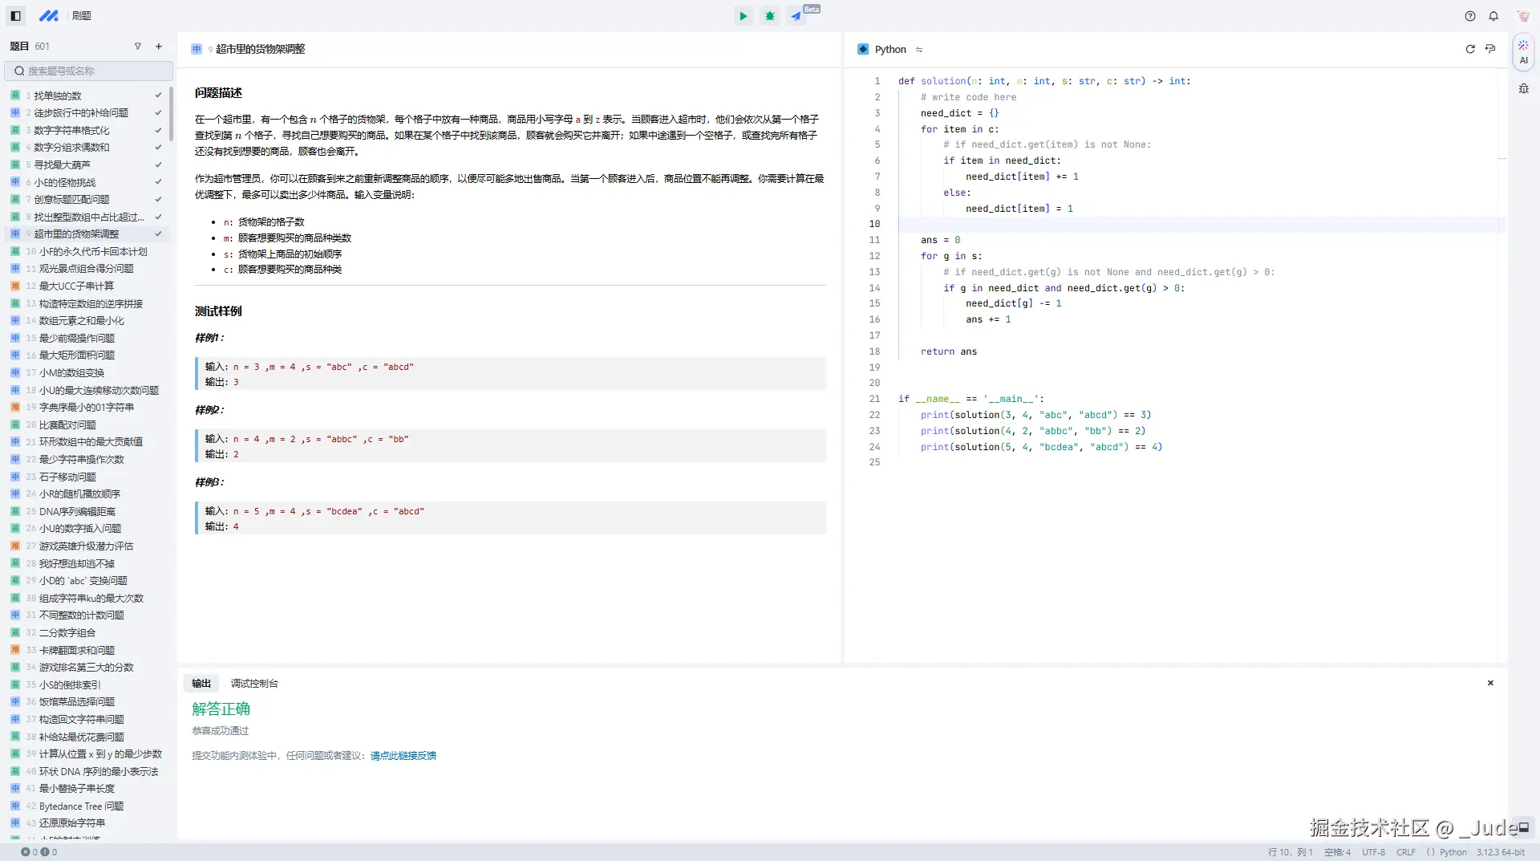Click the 解答正确 result message
The height and width of the screenshot is (861, 1540).
pos(221,709)
